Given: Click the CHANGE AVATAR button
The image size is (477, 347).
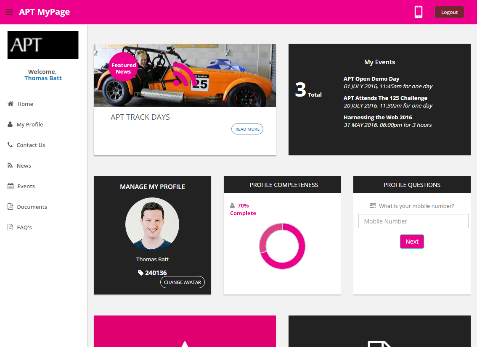Looking at the screenshot, I should 183,282.
